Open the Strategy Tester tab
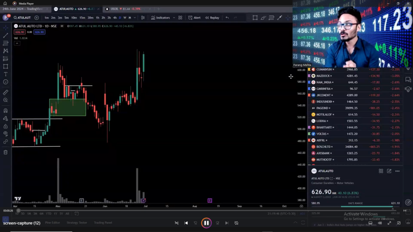Viewport: 413px width, 232px height. pyautogui.click(x=77, y=222)
